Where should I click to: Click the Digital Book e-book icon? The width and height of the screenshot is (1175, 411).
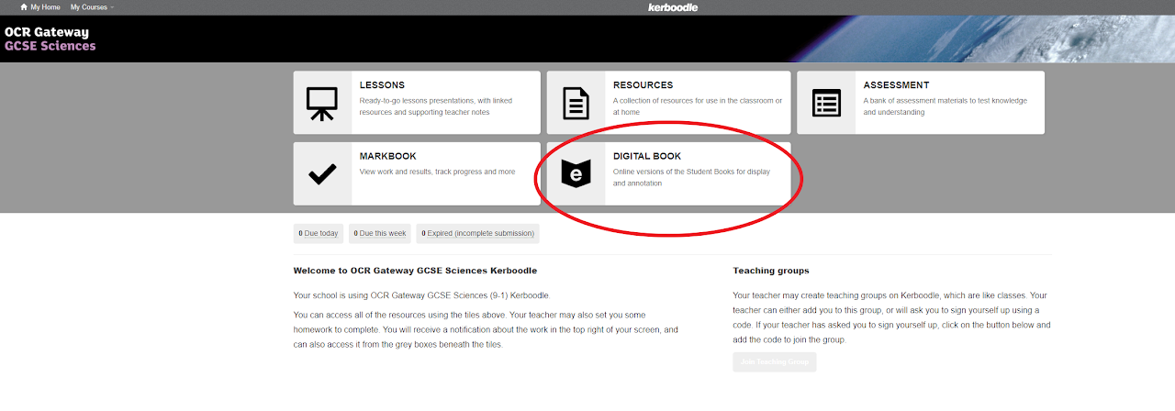(x=576, y=173)
